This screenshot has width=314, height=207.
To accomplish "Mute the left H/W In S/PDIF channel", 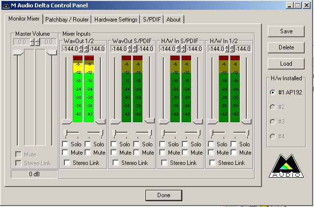I will point(163,152).
